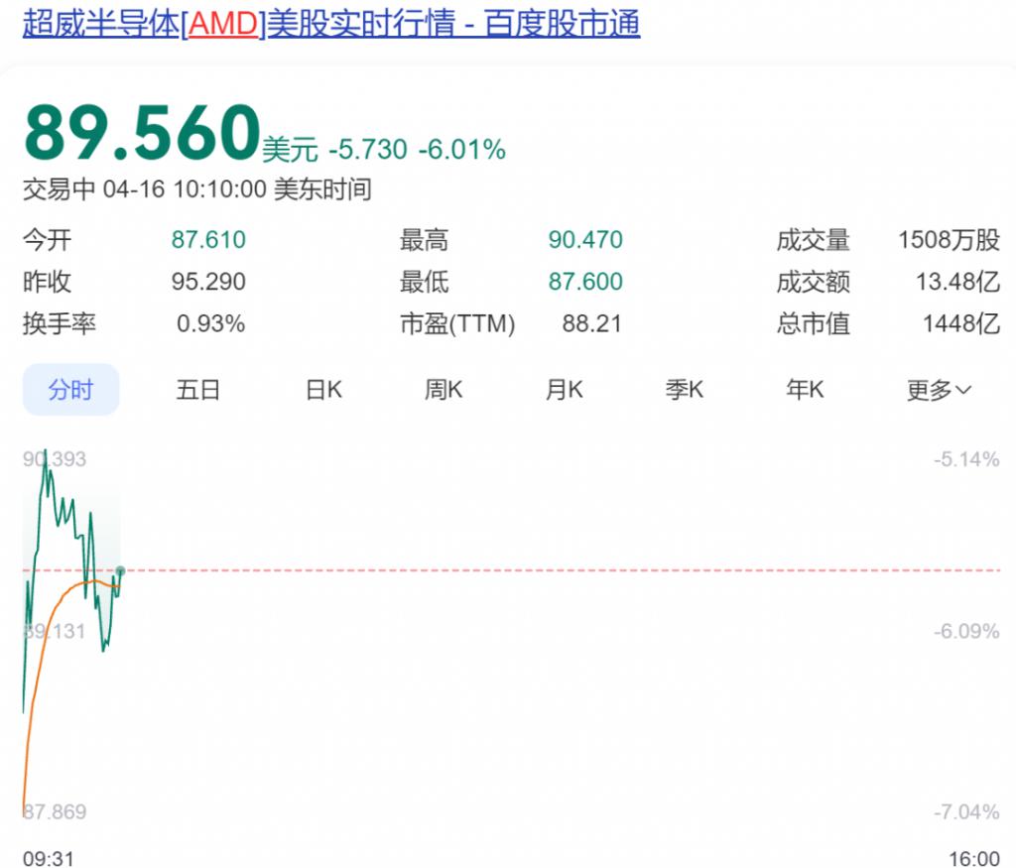Click the 最高 label

(x=425, y=240)
